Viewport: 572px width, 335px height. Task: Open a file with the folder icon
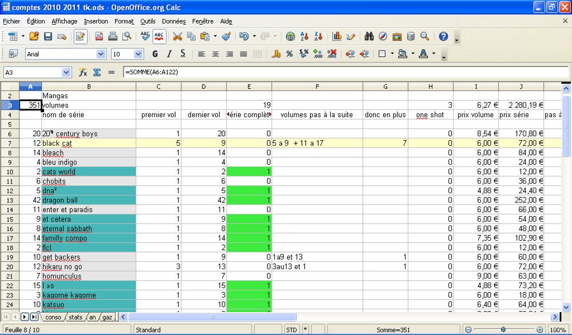tap(34, 37)
